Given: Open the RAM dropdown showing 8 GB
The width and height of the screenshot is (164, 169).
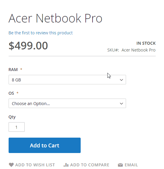Looking at the screenshot, I should coord(67,80).
